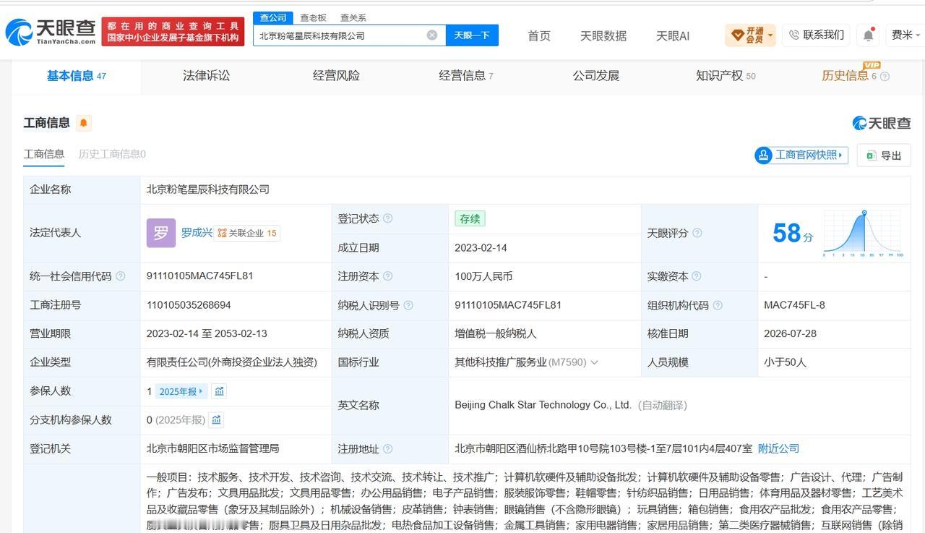Click the 核准日期 value 2026-07-28

click(x=790, y=334)
